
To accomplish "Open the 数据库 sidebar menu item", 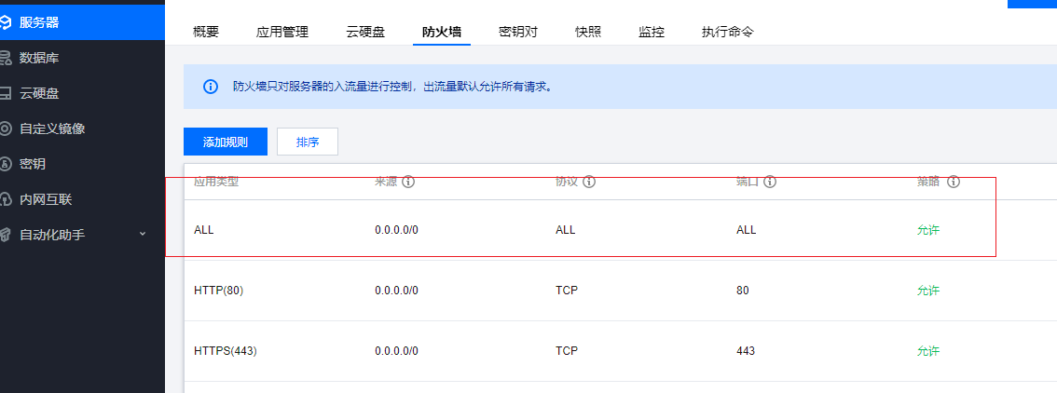I will 82,59.
